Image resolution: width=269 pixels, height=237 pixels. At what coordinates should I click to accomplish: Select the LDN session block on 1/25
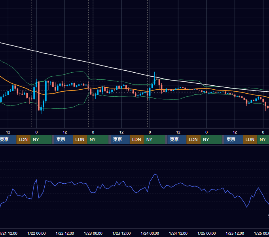(250, 139)
